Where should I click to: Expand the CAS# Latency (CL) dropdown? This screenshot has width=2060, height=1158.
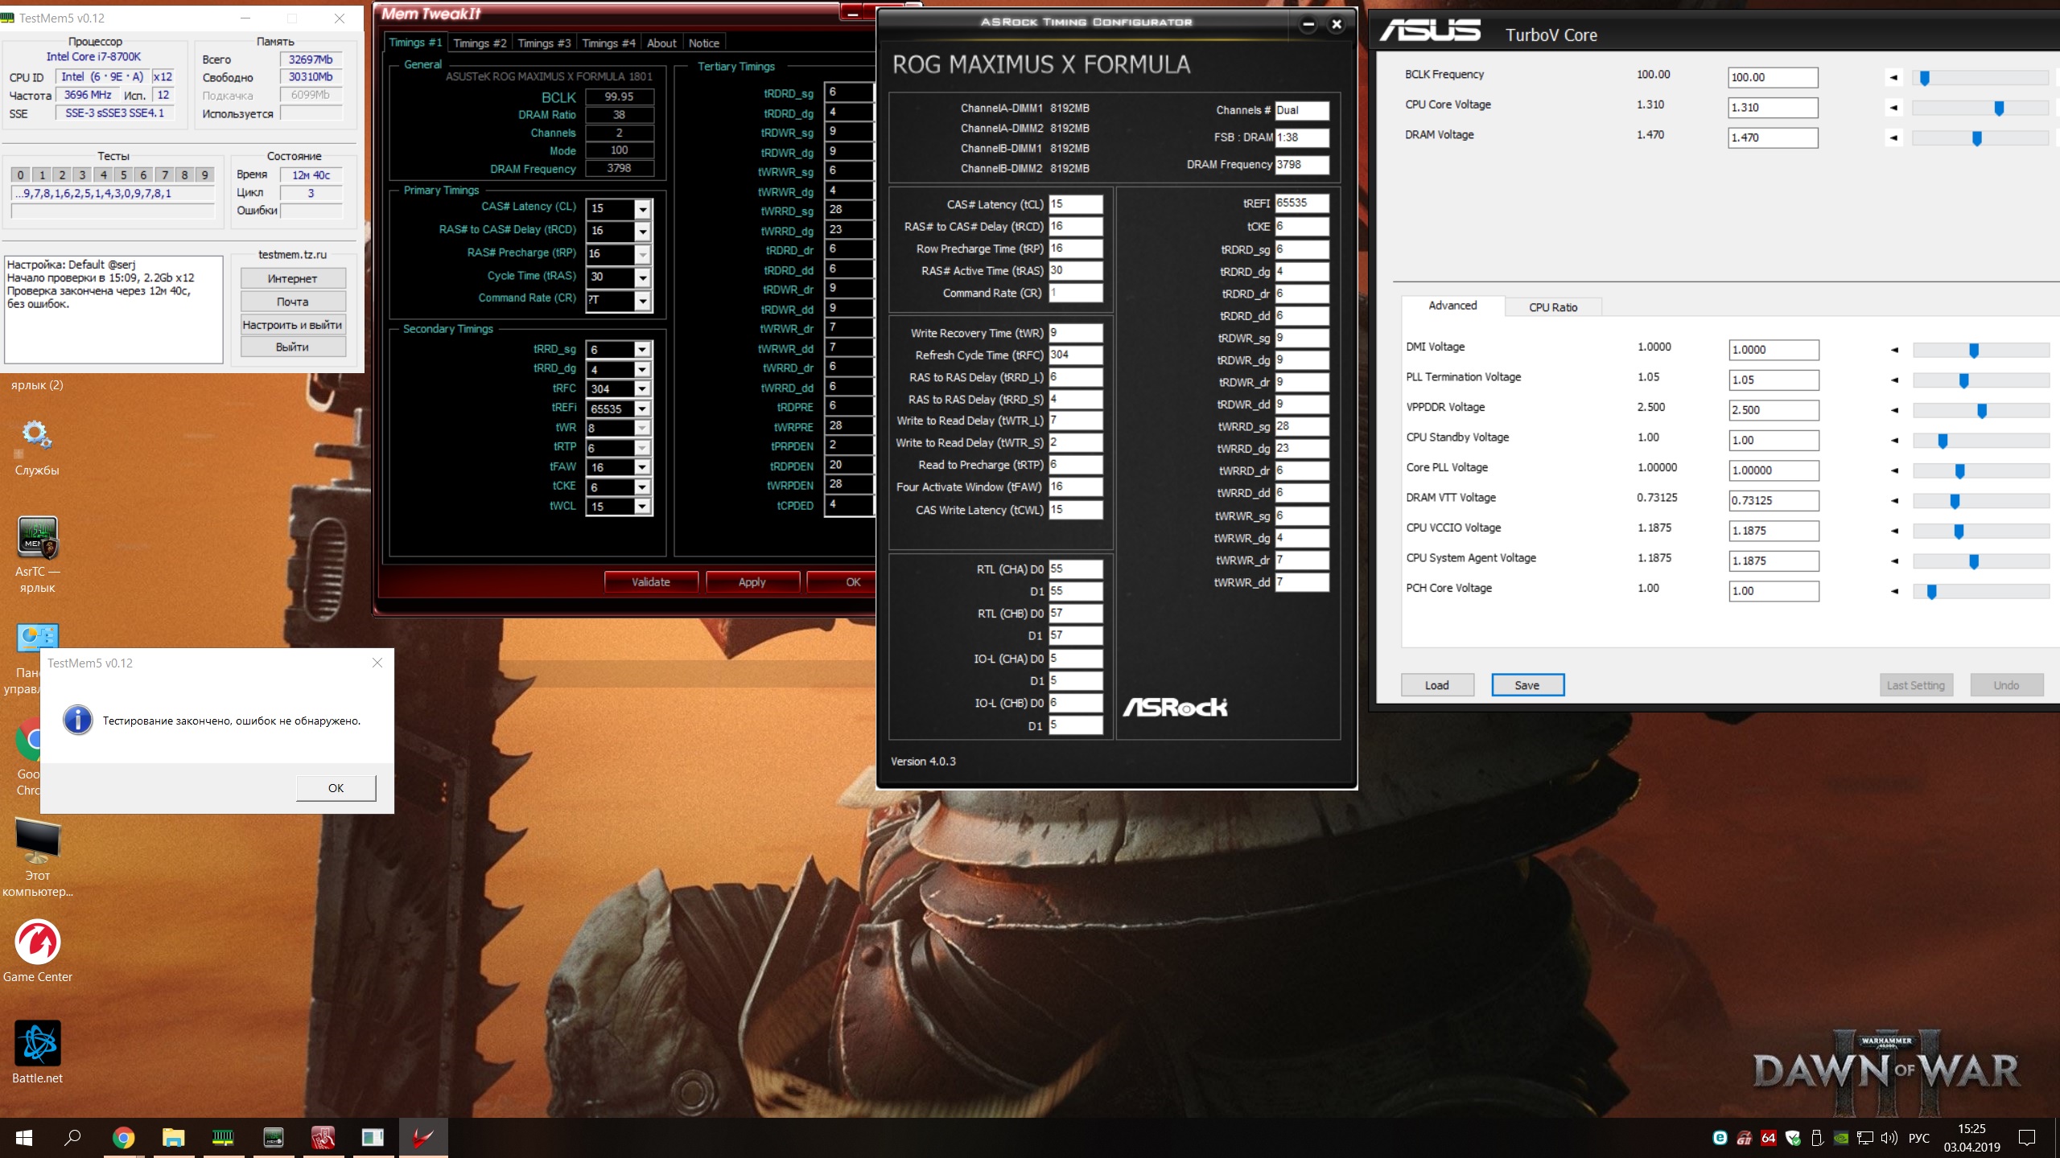642,209
